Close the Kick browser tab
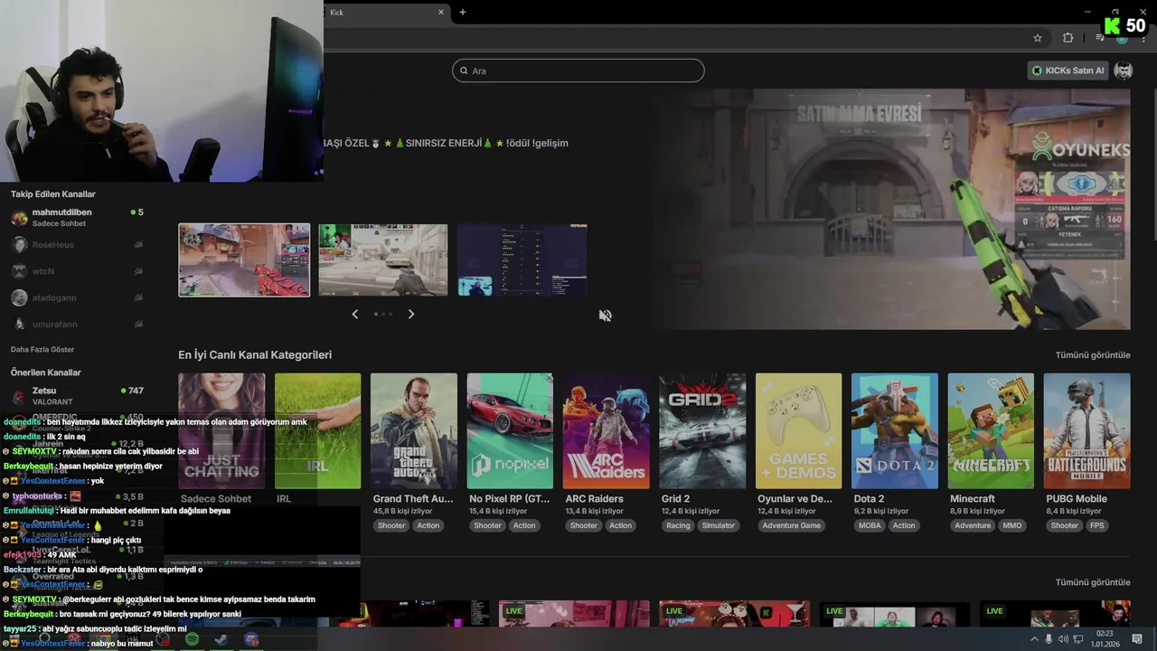The height and width of the screenshot is (651, 1157). coord(441,12)
